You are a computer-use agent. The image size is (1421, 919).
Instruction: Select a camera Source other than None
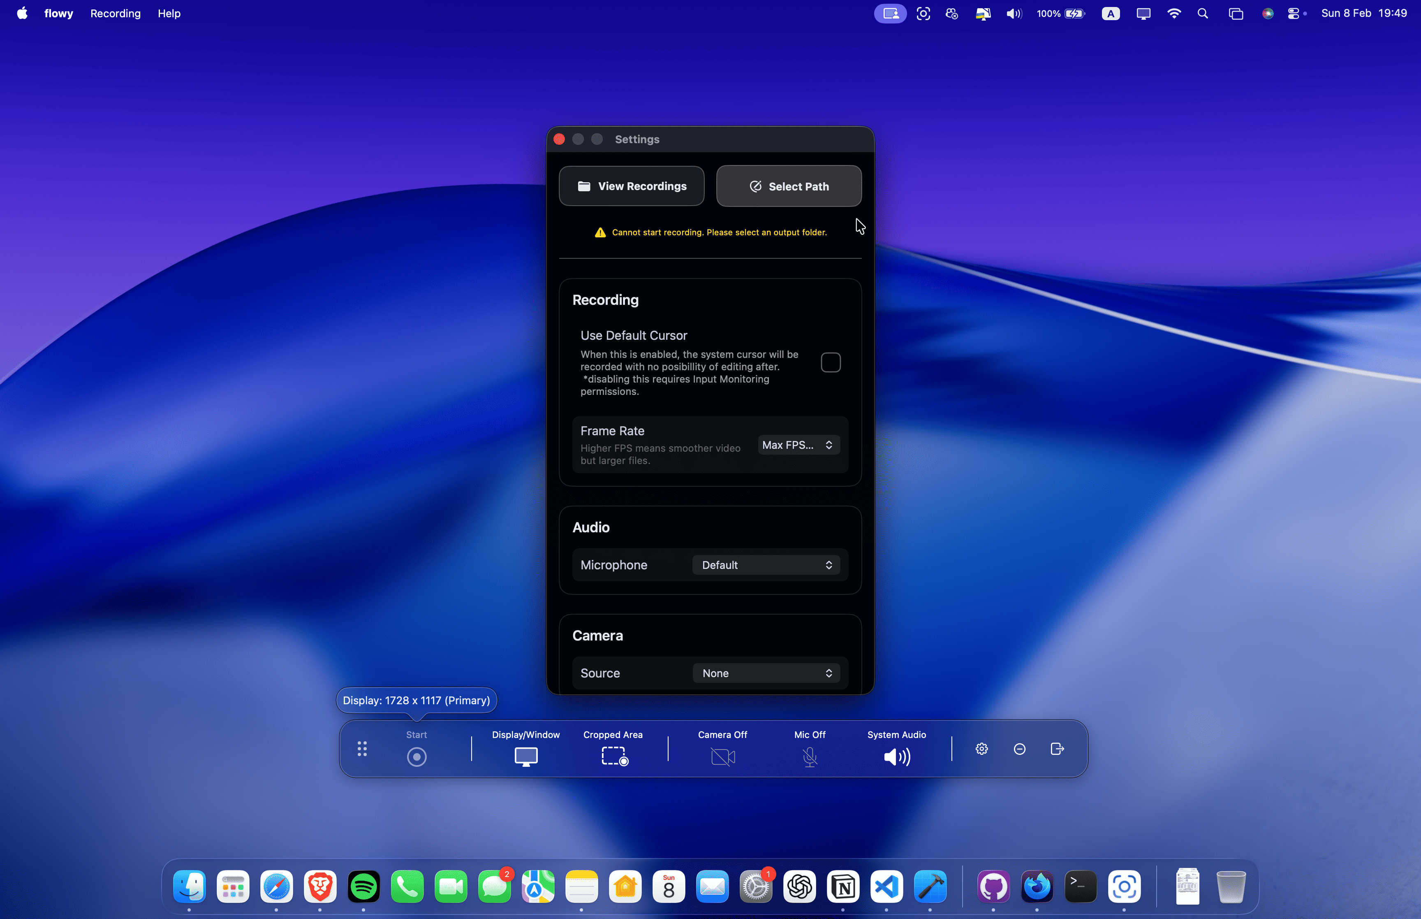tap(766, 673)
